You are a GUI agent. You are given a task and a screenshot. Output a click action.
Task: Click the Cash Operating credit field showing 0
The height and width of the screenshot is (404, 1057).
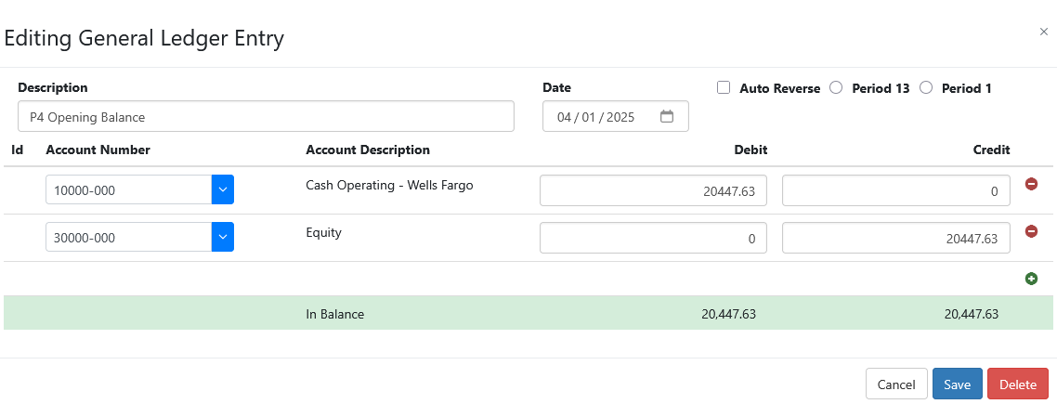[x=896, y=191]
